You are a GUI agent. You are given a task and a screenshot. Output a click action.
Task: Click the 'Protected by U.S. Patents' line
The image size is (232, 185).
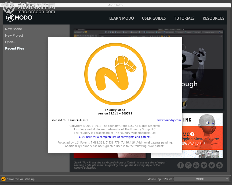pyautogui.click(x=115, y=142)
